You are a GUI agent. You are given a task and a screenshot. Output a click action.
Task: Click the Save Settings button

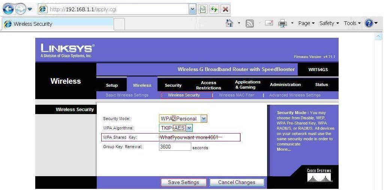coord(183,182)
